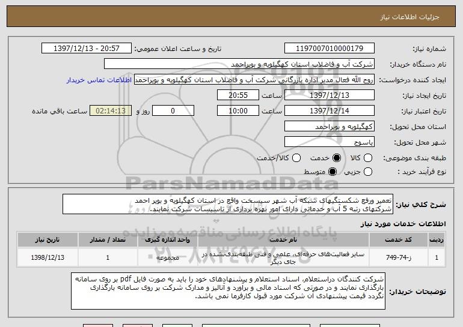The image size is (463, 327).
Task: Click the نوع فرآیند خرید label
Action: (422, 172)
